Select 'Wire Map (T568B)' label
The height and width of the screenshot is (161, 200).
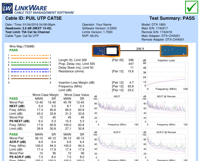(x=22, y=46)
